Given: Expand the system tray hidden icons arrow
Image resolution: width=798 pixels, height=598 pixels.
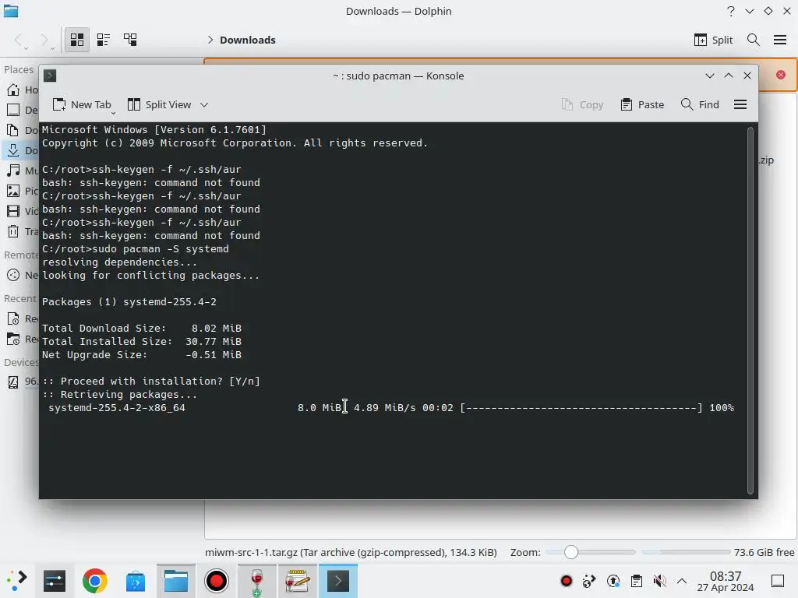Looking at the screenshot, I should (x=682, y=581).
